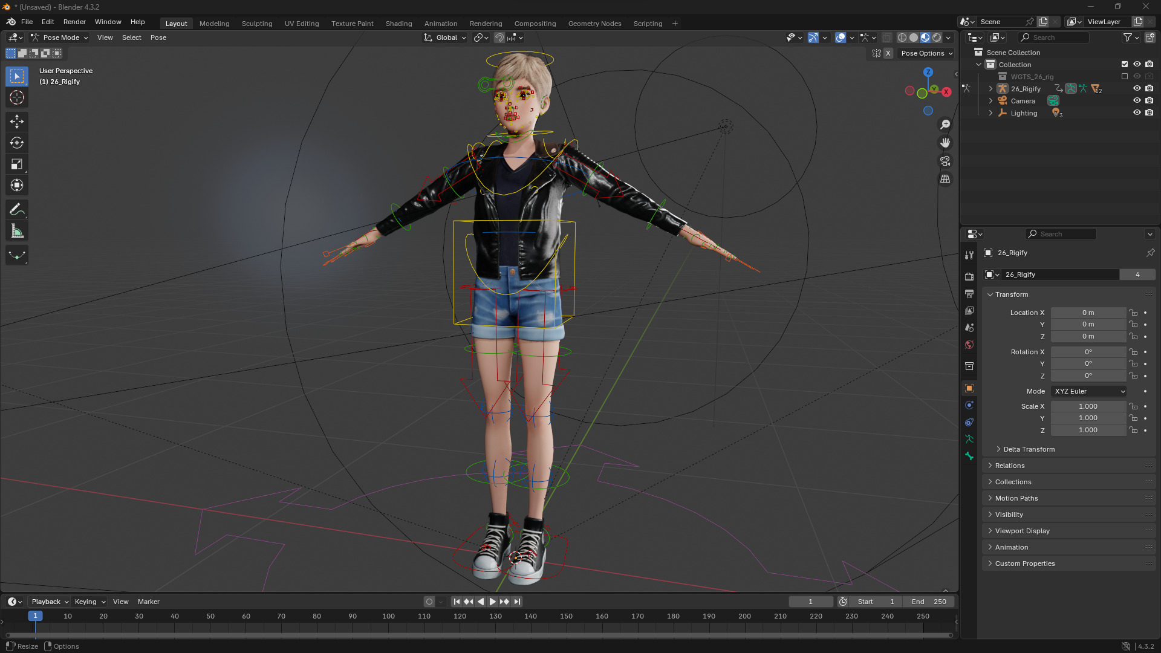
Task: Disable Lighting render camera icon
Action: (x=1150, y=113)
